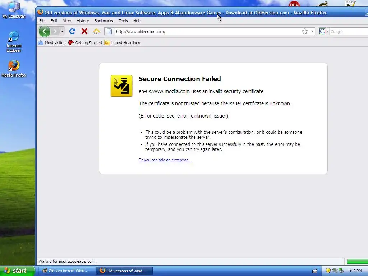
Task: Open the Edit menu
Action: (54, 21)
